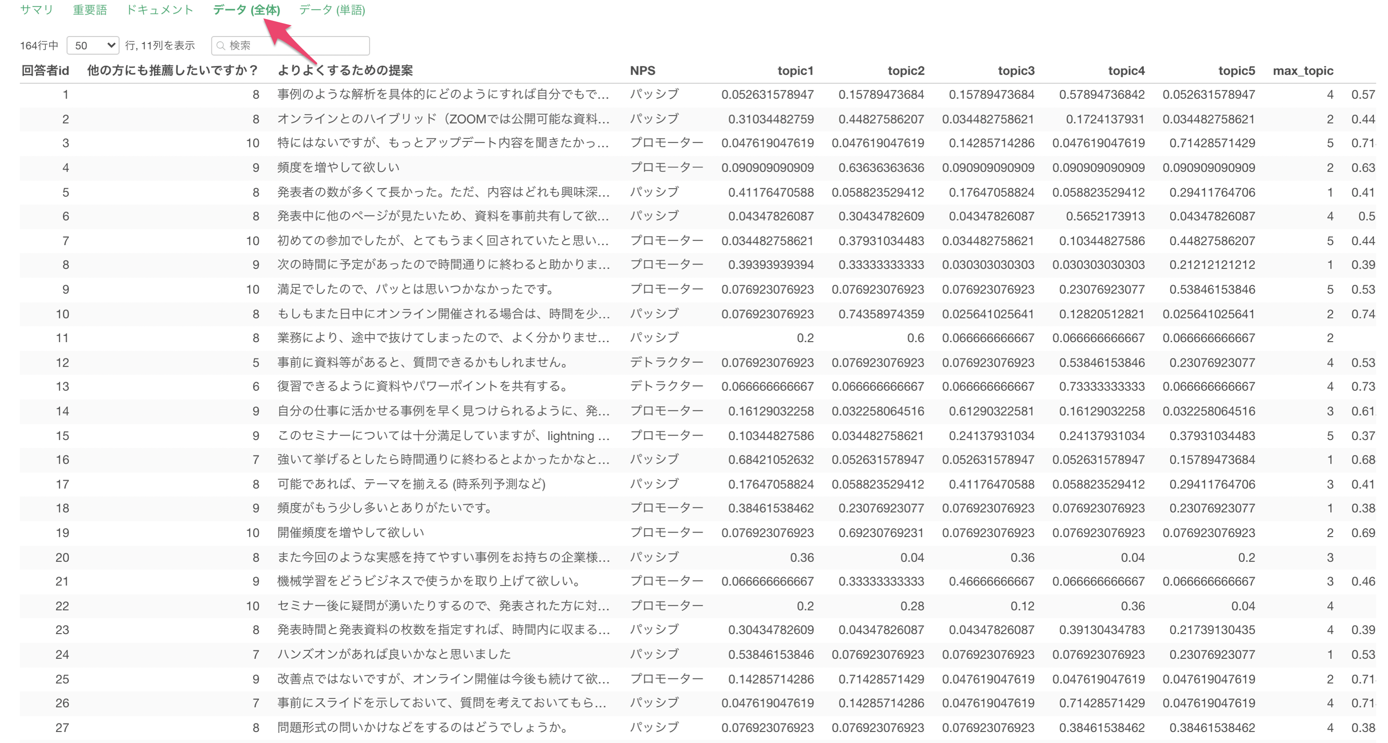Click the よりよくするための提案 column header
The height and width of the screenshot is (743, 1388).
pos(345,71)
